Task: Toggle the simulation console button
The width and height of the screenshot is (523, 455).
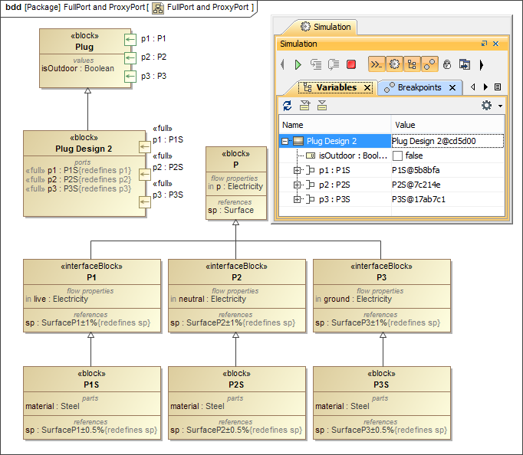Action: pos(376,64)
